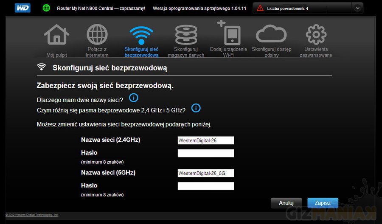Click info icon beside 'Dlaczego mam dwie nazwy sieci?'

[x=133, y=98]
